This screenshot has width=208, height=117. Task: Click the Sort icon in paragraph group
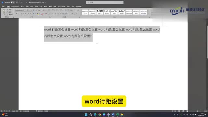coord(75,10)
